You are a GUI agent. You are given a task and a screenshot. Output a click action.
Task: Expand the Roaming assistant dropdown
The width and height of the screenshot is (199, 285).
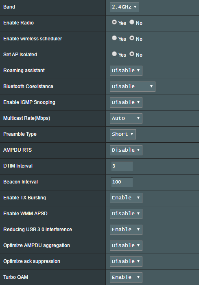[126, 71]
